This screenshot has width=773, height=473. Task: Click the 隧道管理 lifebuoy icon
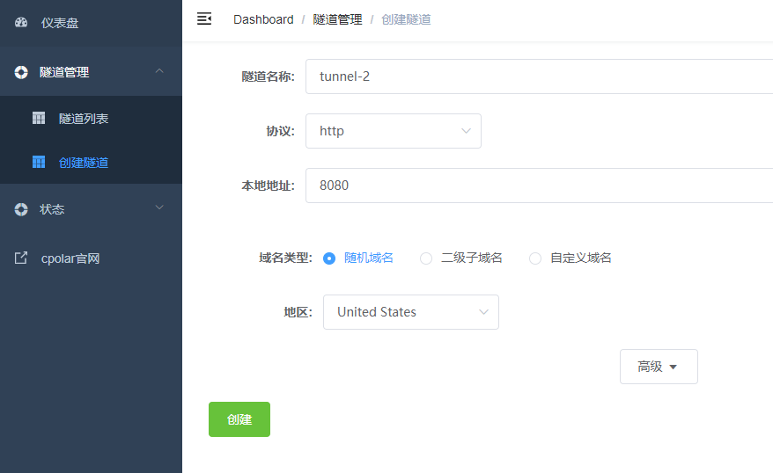click(21, 72)
